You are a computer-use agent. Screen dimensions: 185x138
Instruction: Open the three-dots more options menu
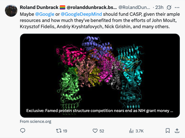click(177, 7)
